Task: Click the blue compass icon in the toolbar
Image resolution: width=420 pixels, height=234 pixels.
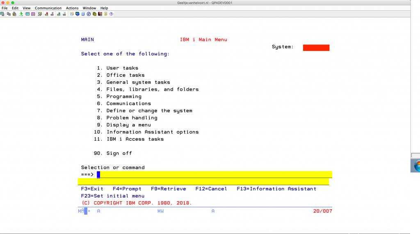Action: tap(89, 14)
